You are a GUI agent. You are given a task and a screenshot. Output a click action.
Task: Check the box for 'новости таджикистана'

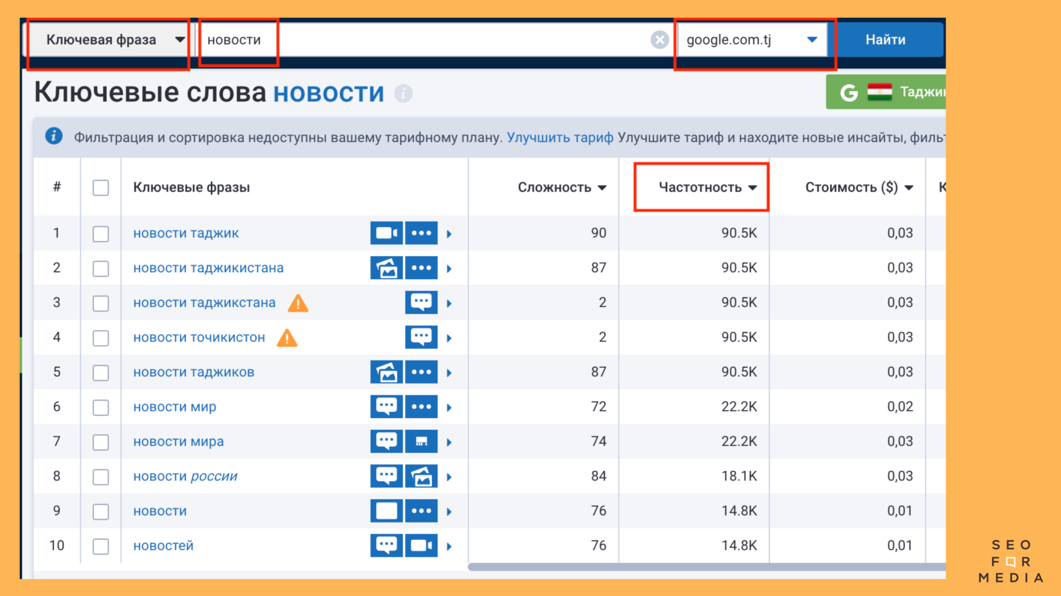(101, 268)
